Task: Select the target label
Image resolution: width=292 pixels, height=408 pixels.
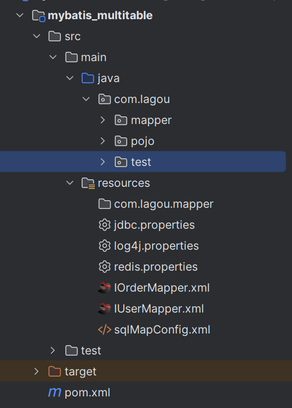Action: pyautogui.click(x=80, y=372)
